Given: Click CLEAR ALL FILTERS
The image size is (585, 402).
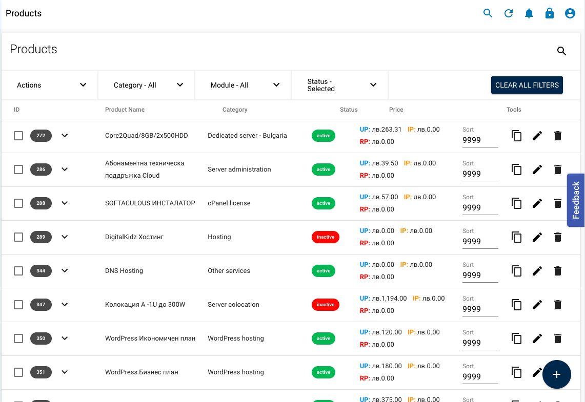Looking at the screenshot, I should [x=527, y=85].
